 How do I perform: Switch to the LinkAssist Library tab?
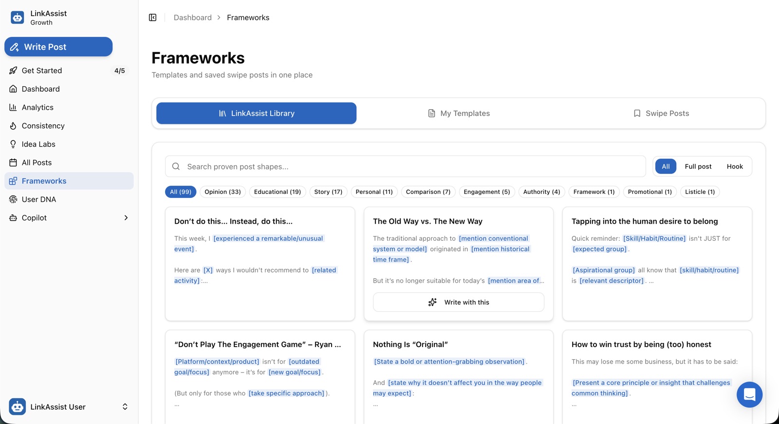256,113
